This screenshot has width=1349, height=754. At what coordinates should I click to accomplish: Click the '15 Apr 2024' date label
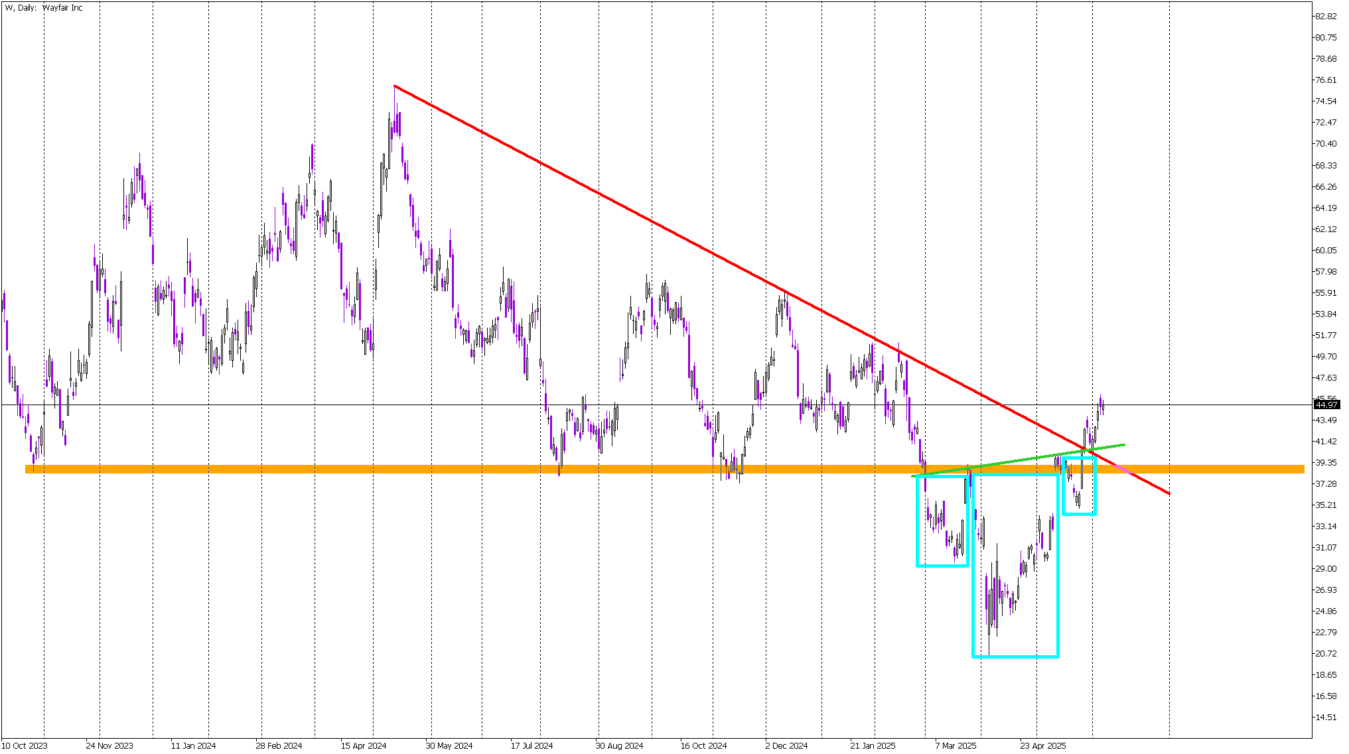tap(364, 745)
